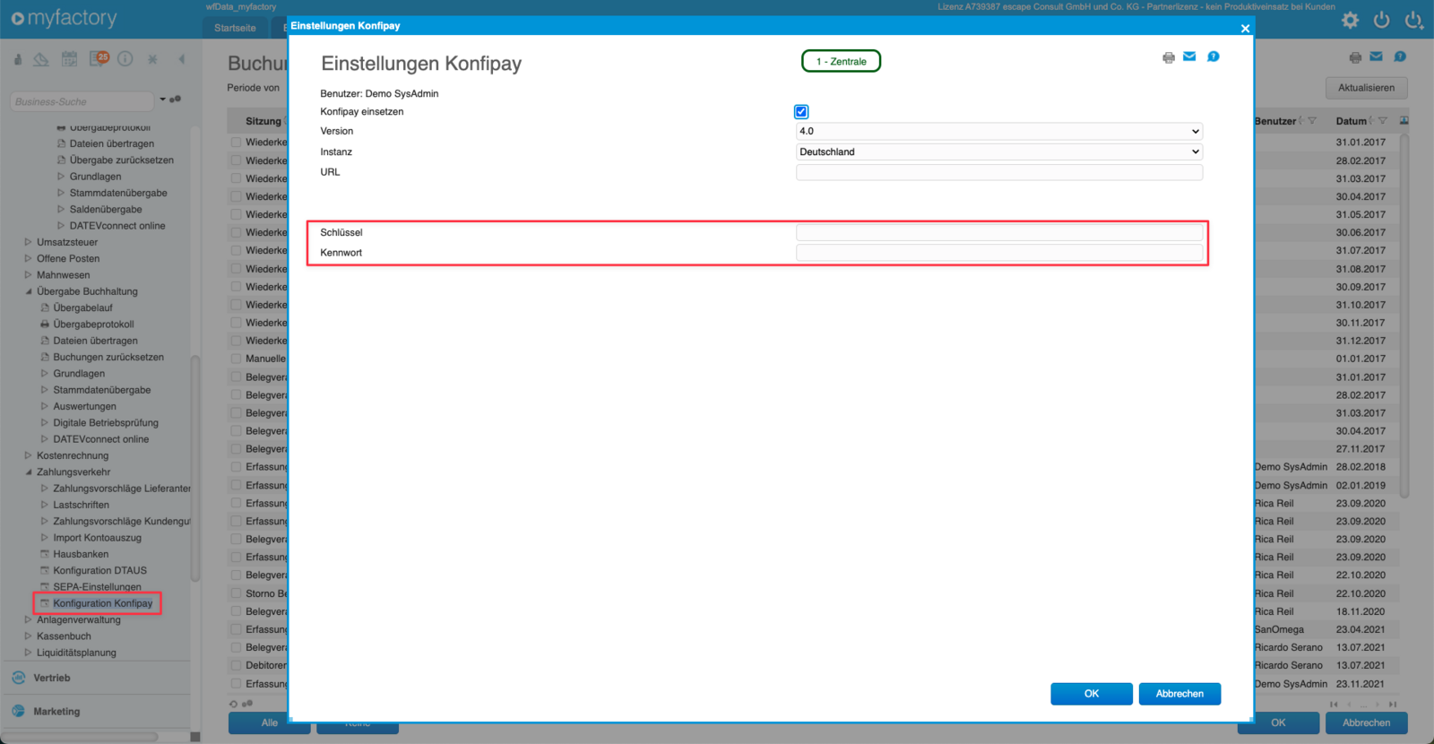Open the Instanz dropdown showing Deutschland
Screen dimensions: 1434x744
[999, 151]
